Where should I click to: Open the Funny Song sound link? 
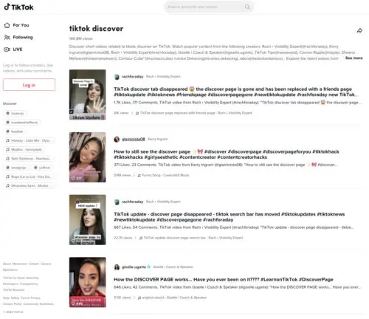pos(165,175)
